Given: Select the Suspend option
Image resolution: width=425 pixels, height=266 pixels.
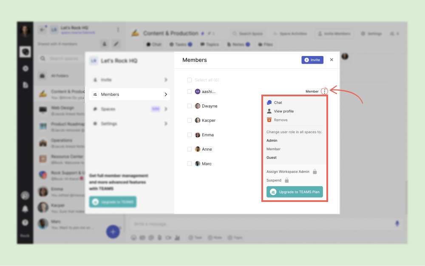Looking at the screenshot, I should pyautogui.click(x=274, y=180).
